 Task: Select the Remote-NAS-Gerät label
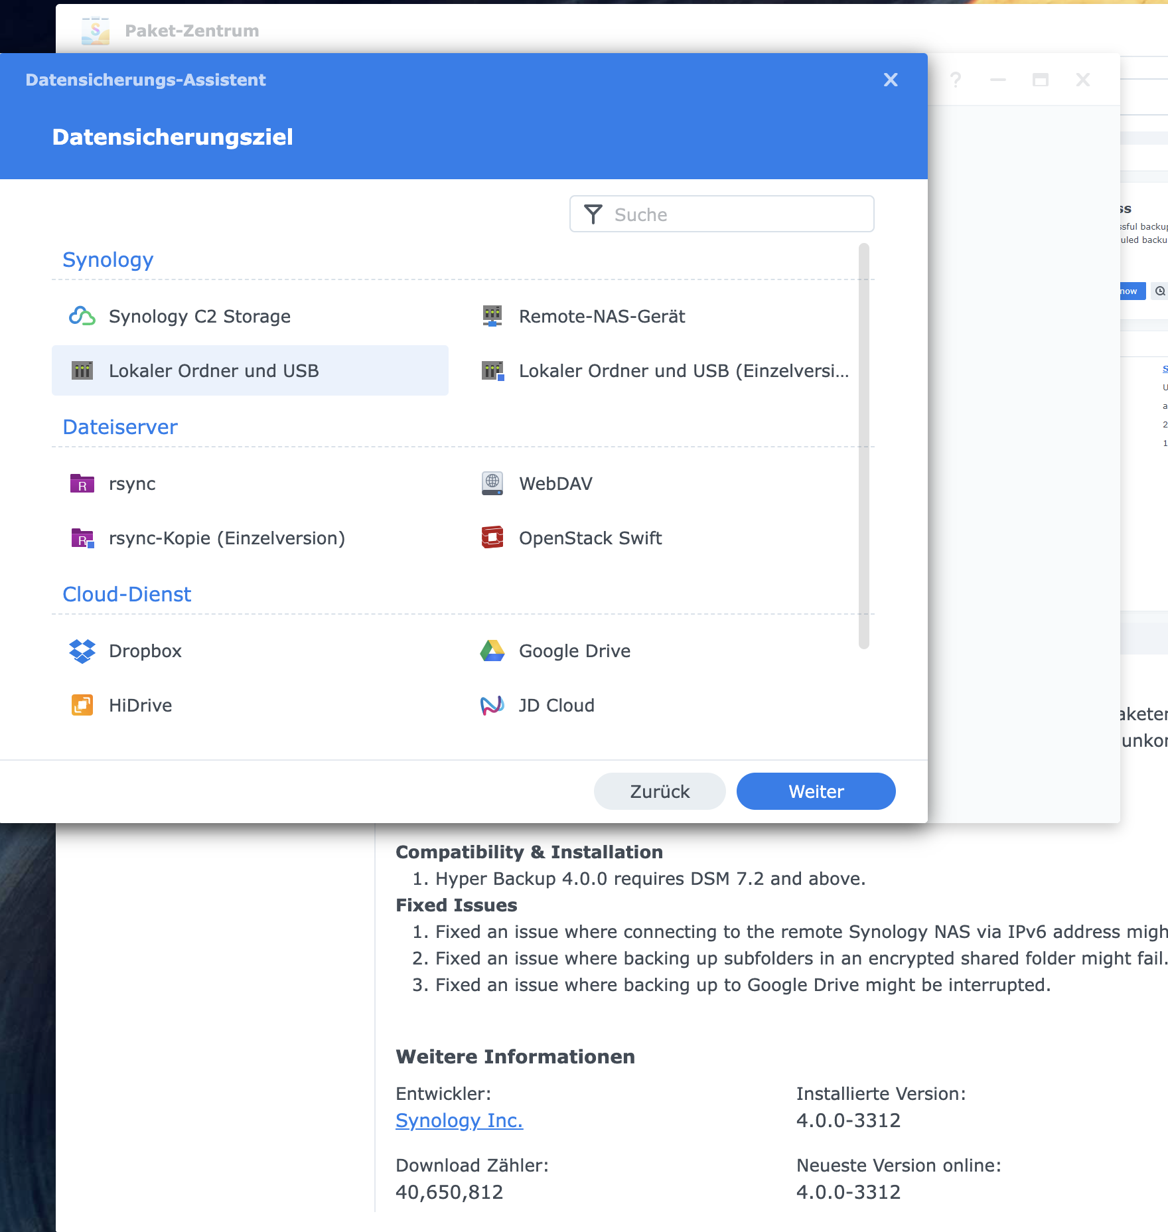coord(602,316)
